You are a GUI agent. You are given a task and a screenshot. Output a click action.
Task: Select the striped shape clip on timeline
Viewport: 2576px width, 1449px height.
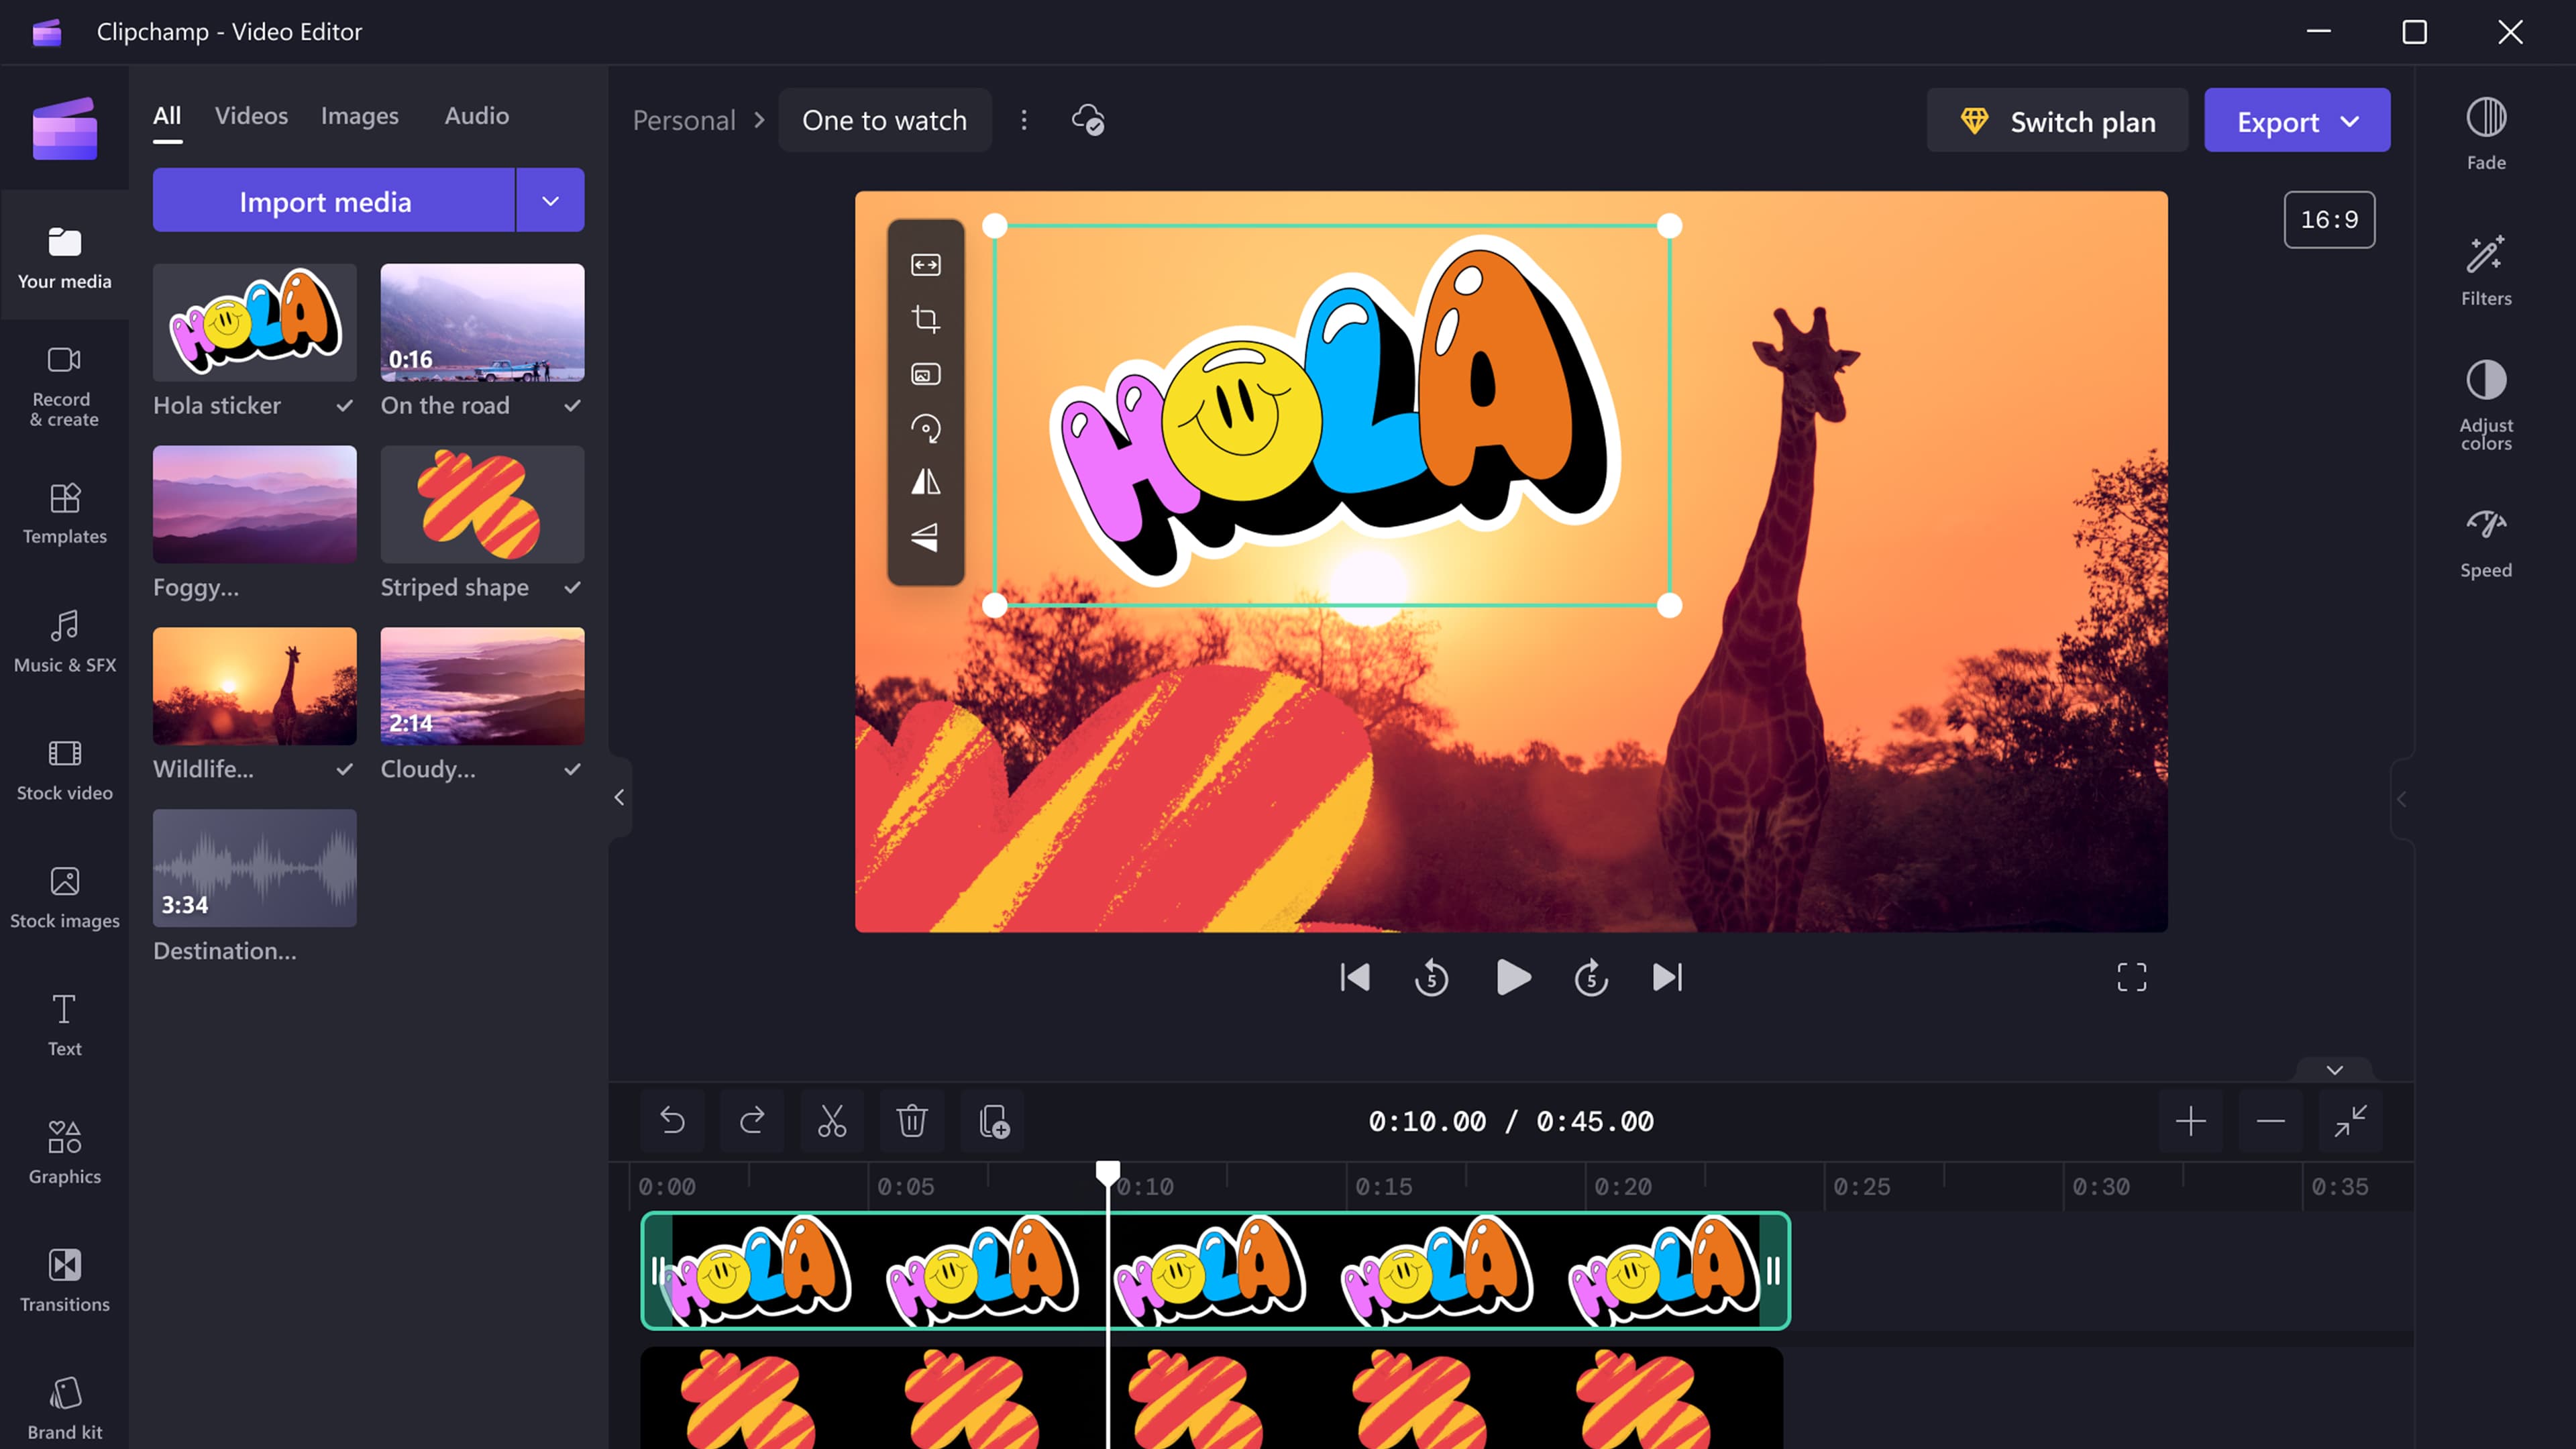tap(1211, 1398)
